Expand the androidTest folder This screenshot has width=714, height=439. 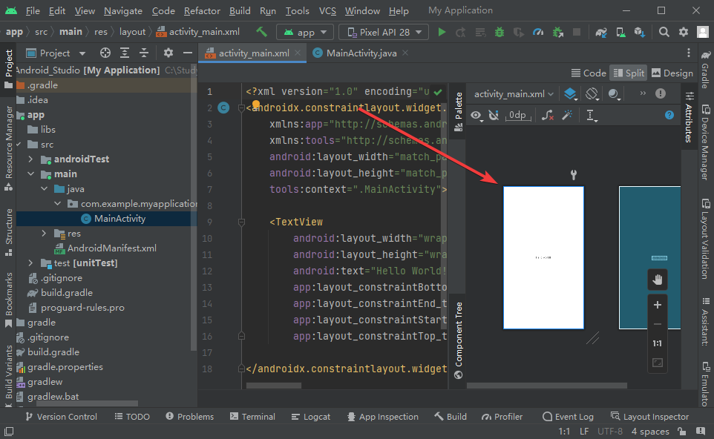tap(30, 159)
